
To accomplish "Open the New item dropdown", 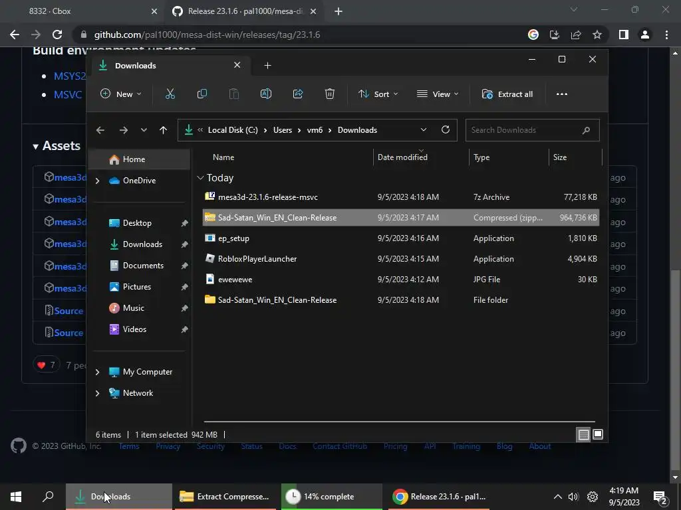I will coord(121,94).
